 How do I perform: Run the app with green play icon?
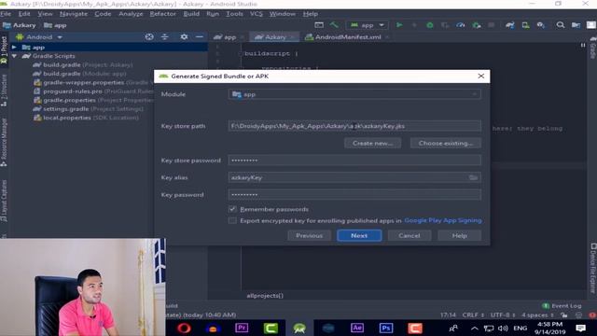(399, 25)
